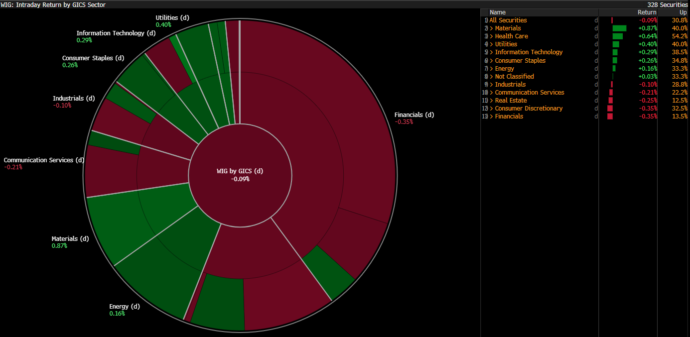Screen dimensions: 690x337
Task: Click the 13.5% Up value for Financials
Action: point(680,116)
